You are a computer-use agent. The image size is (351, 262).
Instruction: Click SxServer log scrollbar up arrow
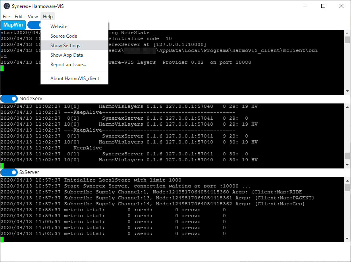(347, 181)
